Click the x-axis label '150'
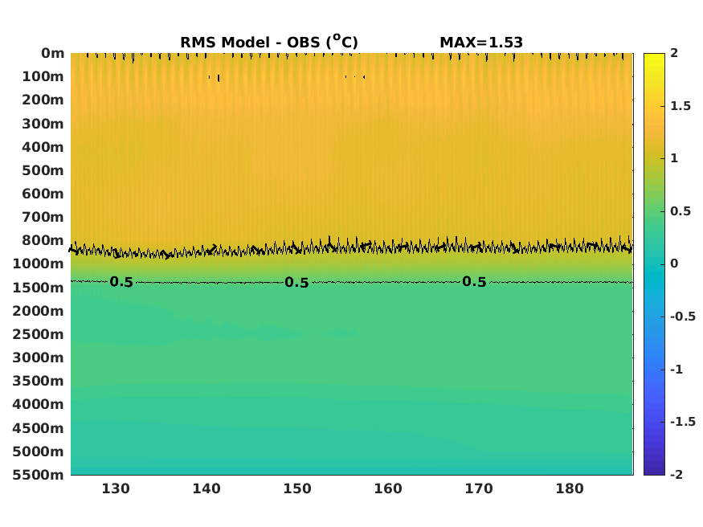This screenshot has height=527, width=703. click(x=297, y=488)
